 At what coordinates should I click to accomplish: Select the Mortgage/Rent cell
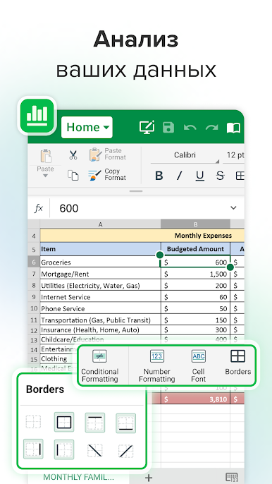(101, 274)
